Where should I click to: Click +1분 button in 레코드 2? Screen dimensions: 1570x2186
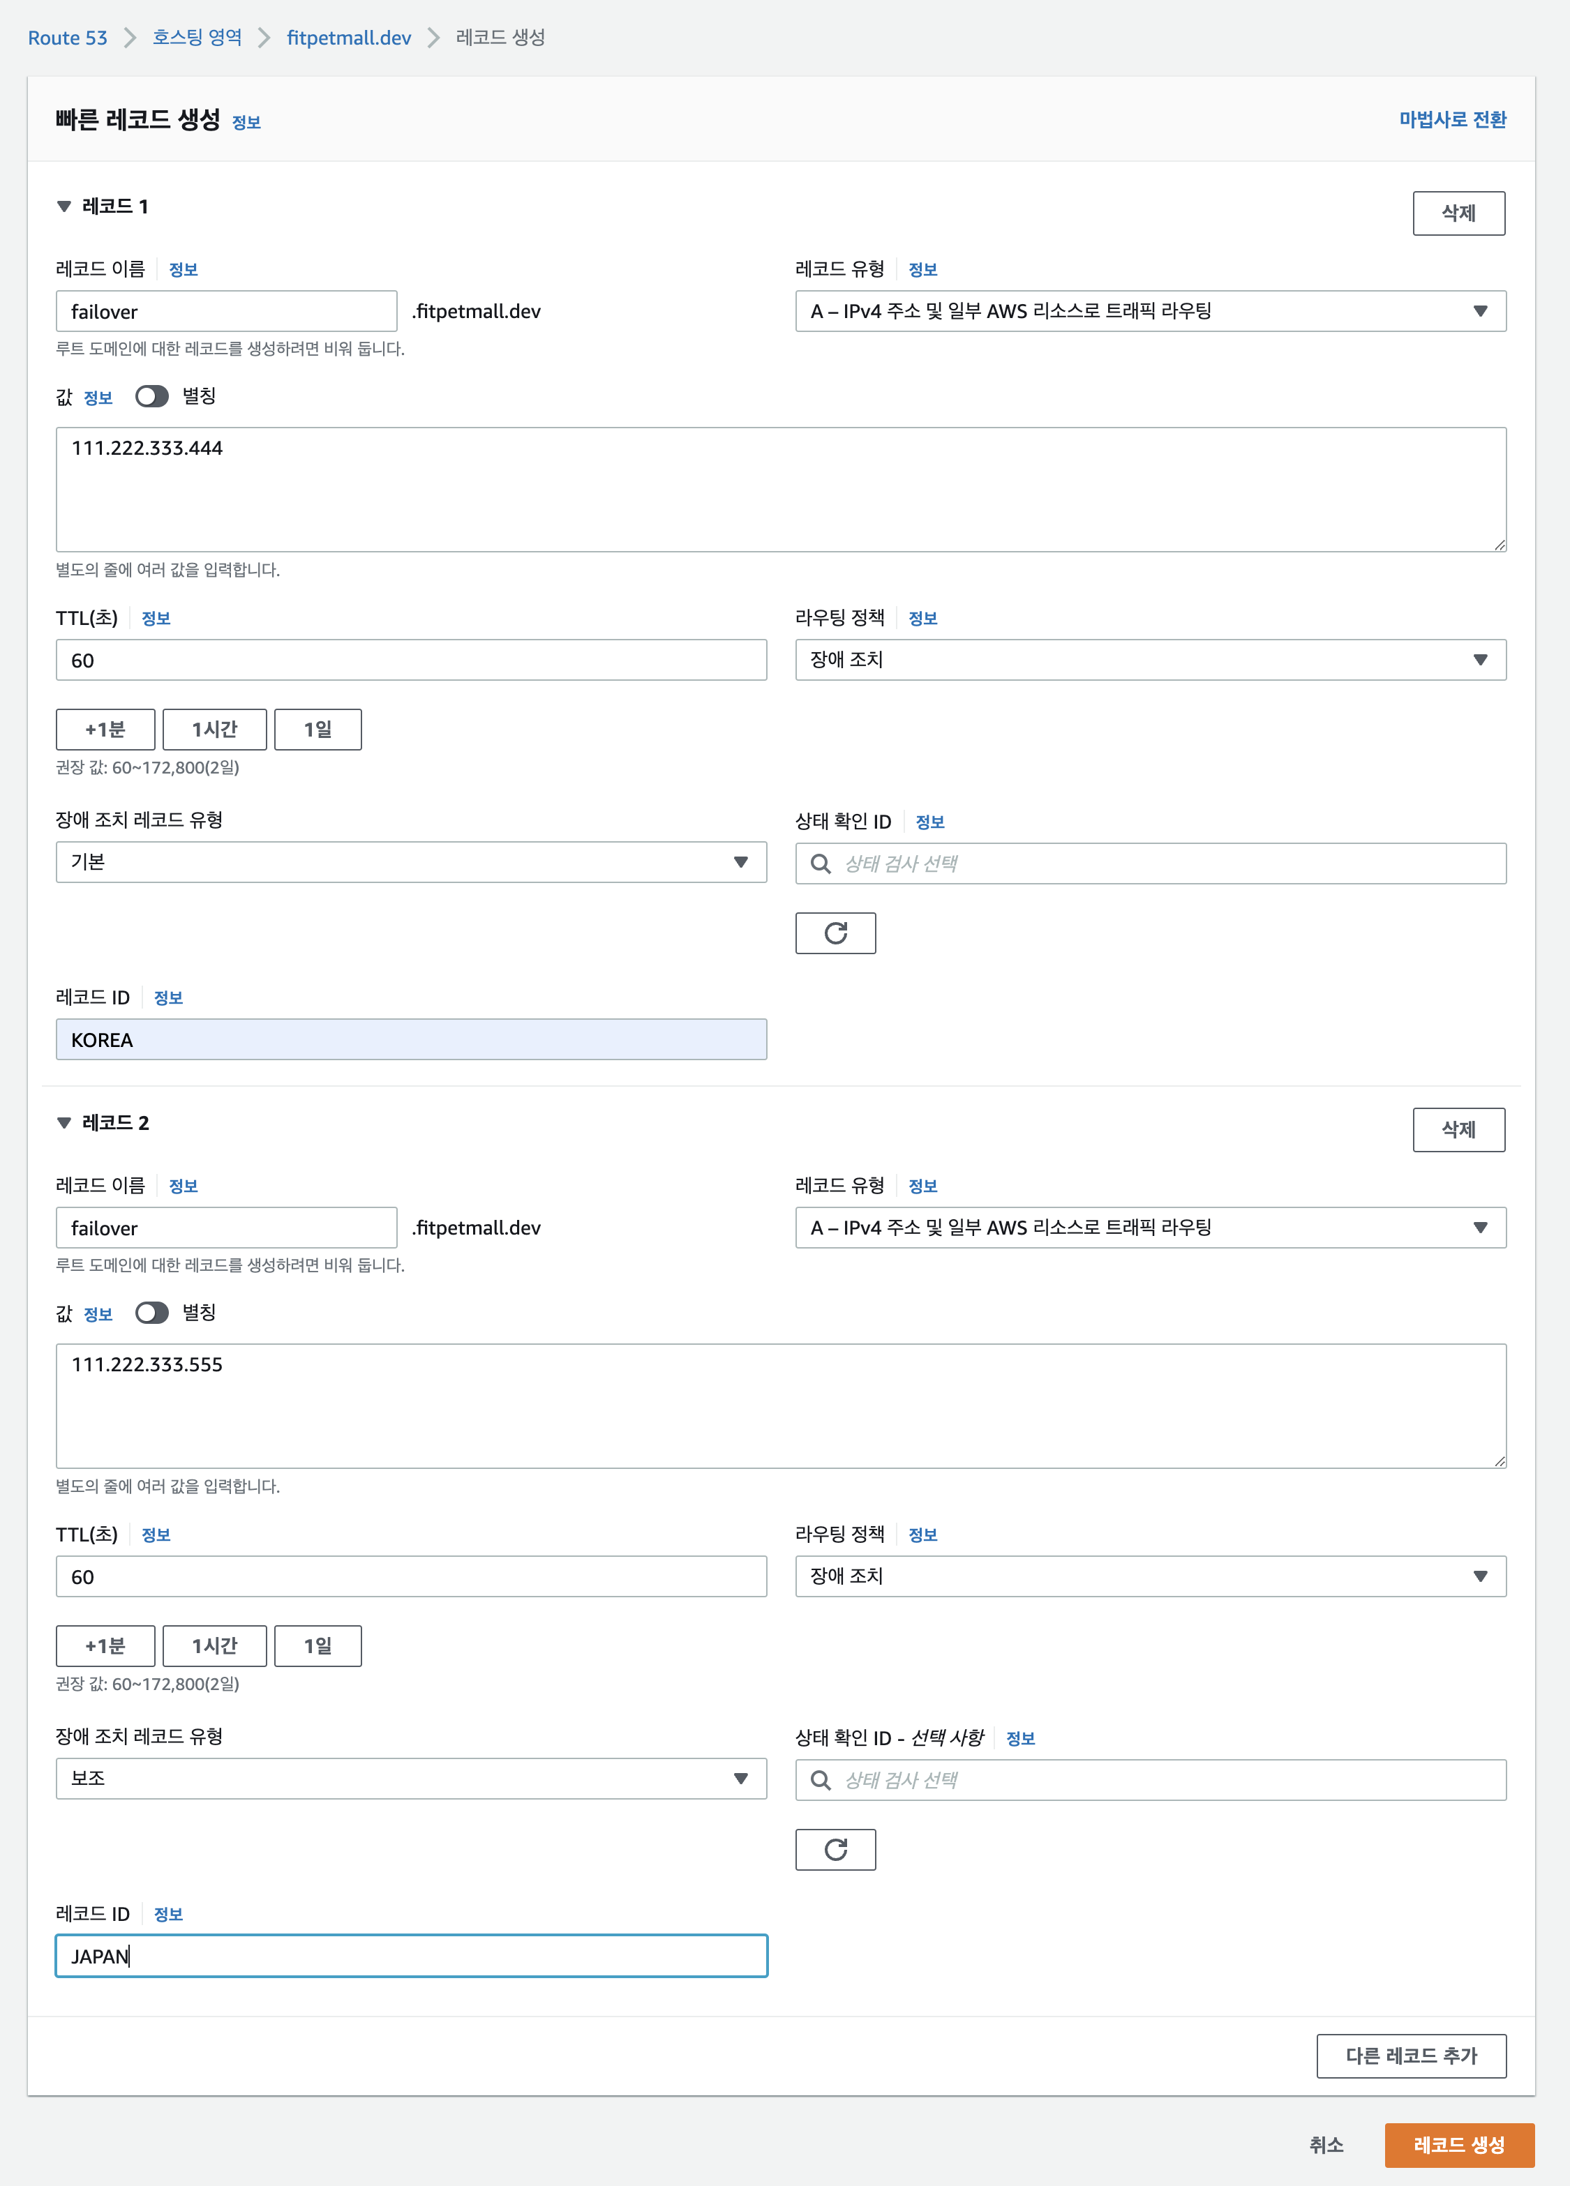(105, 1646)
